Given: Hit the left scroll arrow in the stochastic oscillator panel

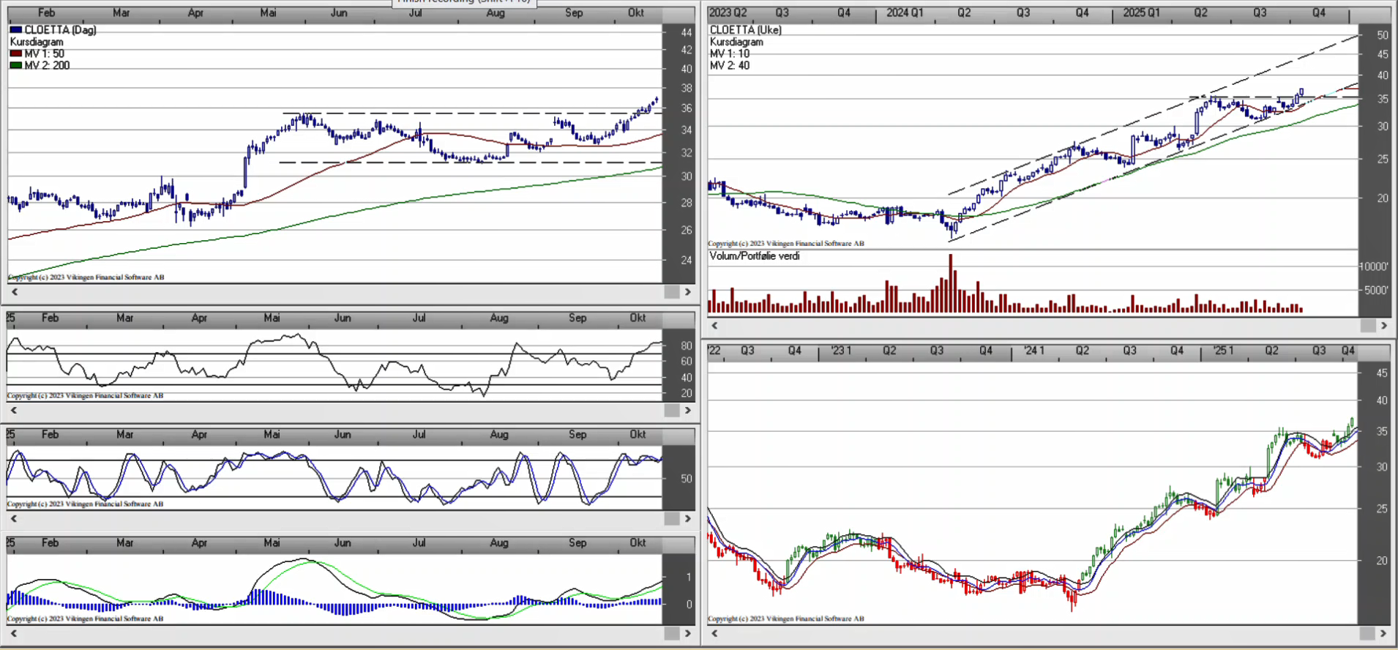Looking at the screenshot, I should point(14,518).
